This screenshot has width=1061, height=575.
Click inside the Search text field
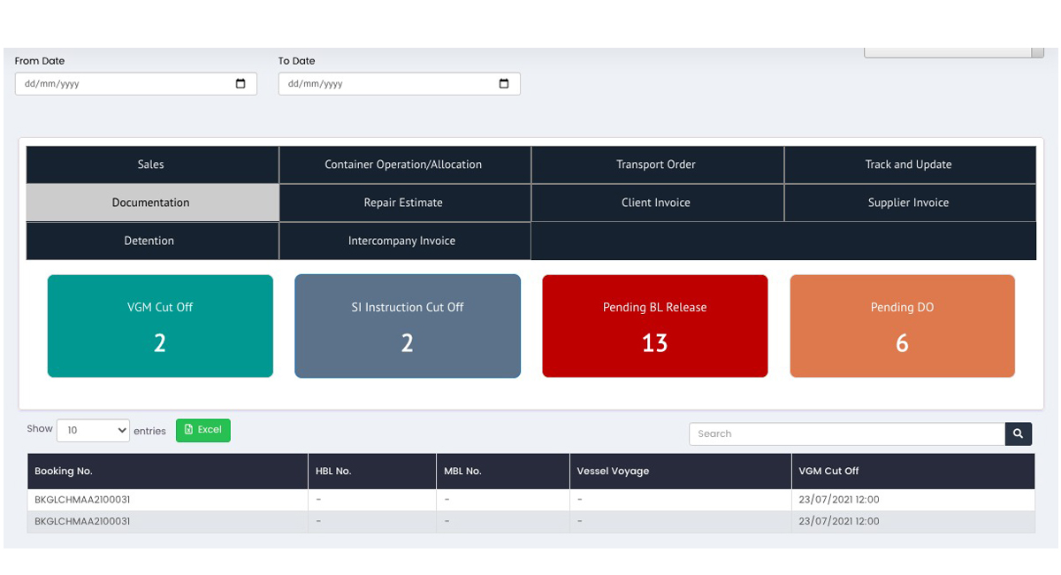click(x=846, y=433)
